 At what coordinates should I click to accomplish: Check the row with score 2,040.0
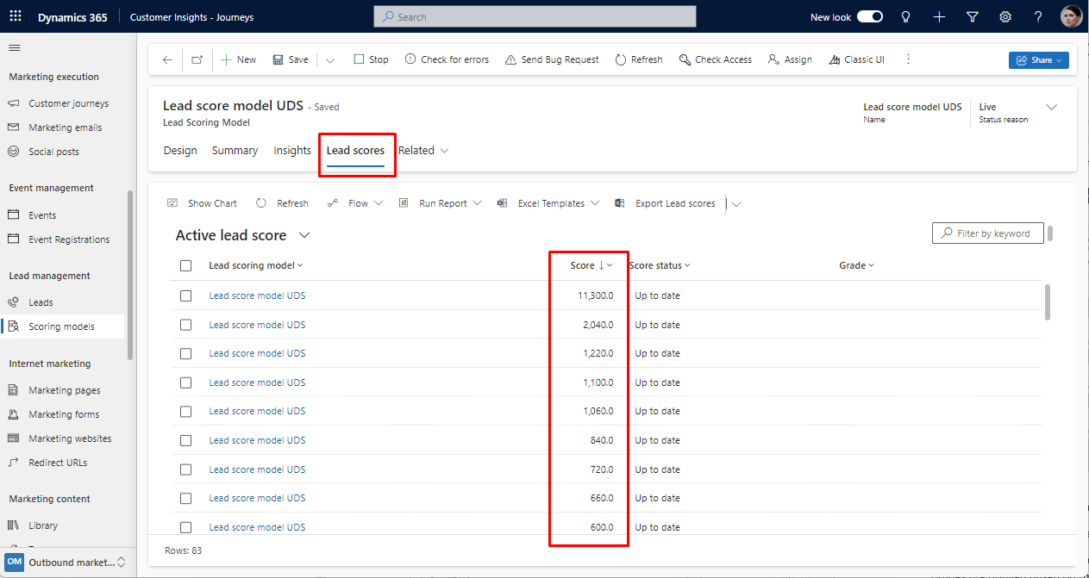pos(185,325)
